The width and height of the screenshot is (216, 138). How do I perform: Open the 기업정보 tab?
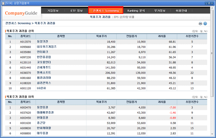(53, 10)
